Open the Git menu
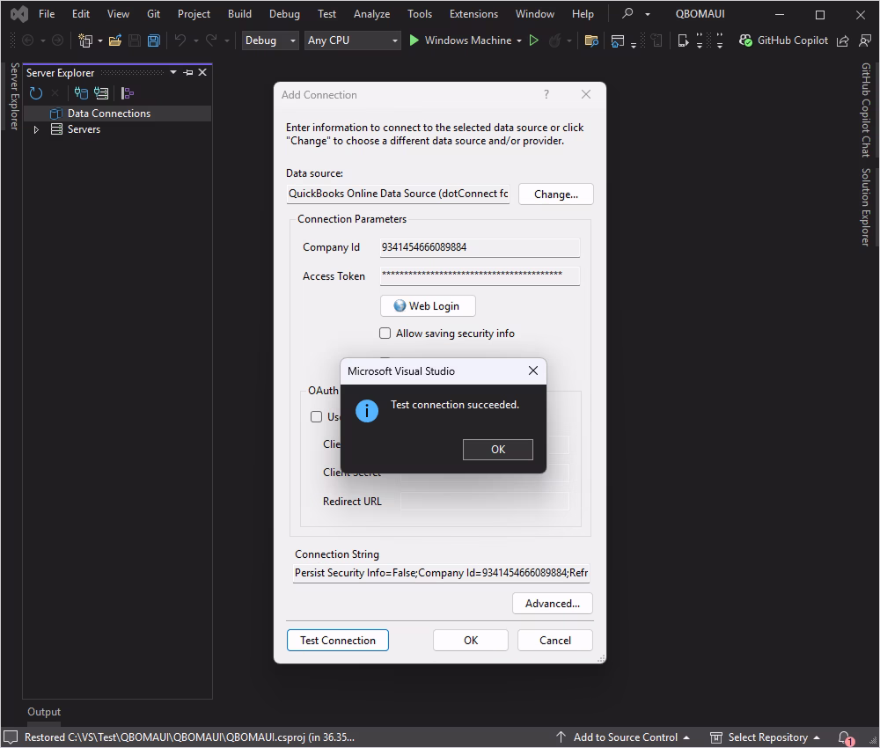The width and height of the screenshot is (880, 748). pos(153,13)
